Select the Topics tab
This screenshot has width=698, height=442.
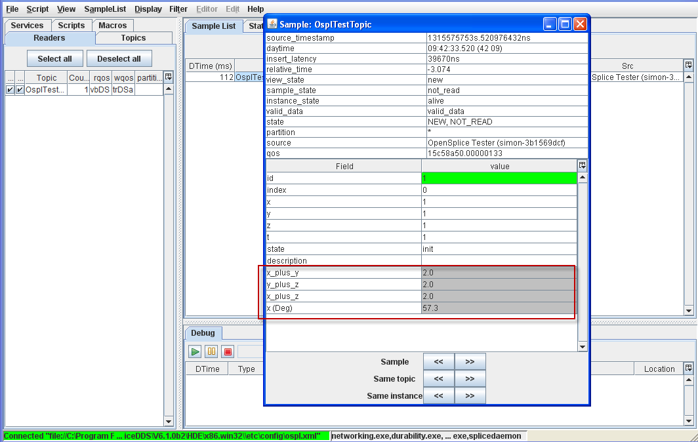point(134,38)
